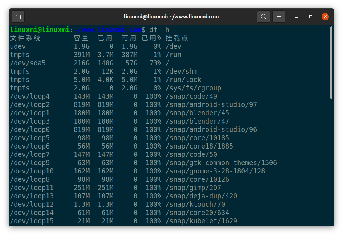Click the /dev/loop15 entry
Image resolution: width=343 pixels, height=236 pixels.
32,221
